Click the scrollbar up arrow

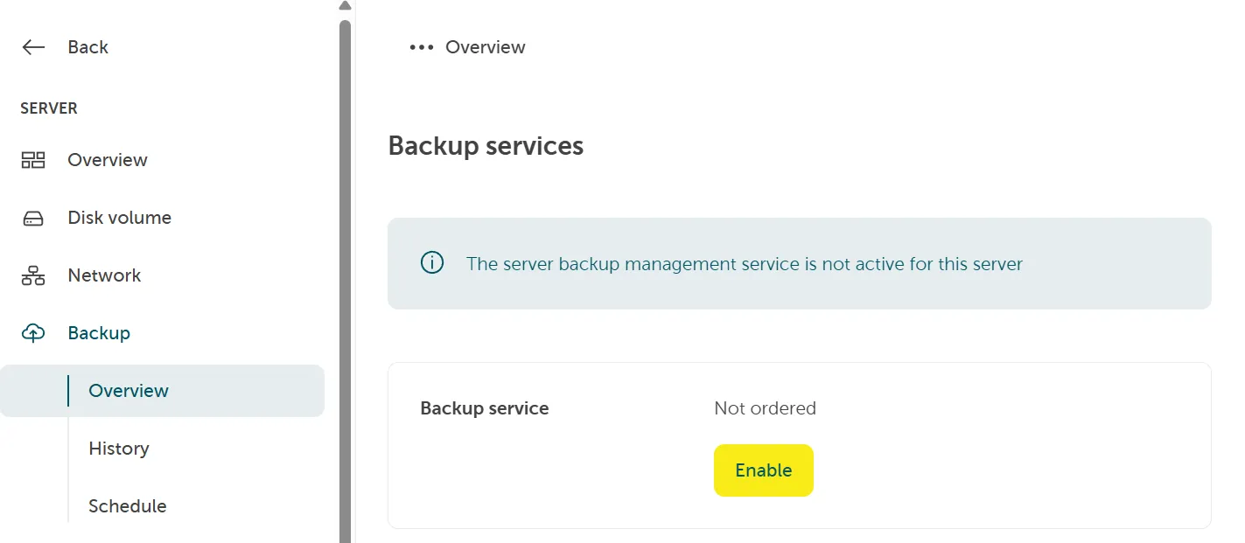pos(343,7)
